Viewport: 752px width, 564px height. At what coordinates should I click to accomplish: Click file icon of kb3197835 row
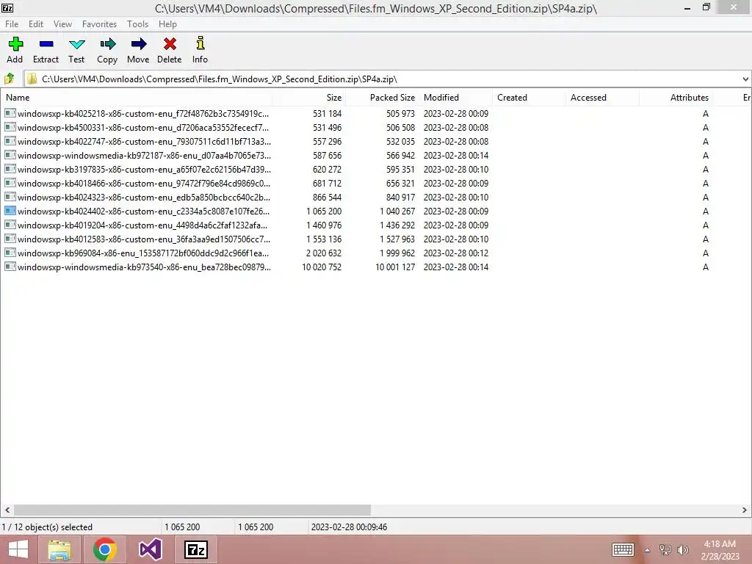(10, 169)
